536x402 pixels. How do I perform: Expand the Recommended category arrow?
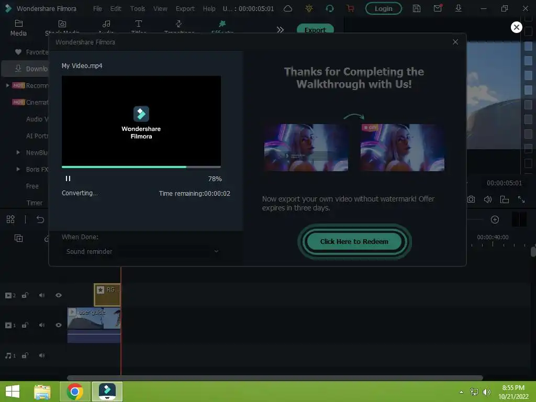coord(7,85)
